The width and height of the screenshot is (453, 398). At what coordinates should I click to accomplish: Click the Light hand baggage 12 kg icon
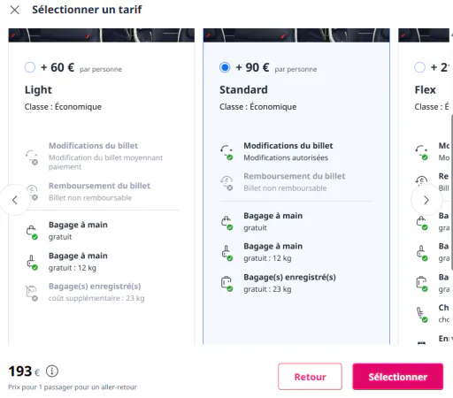pyautogui.click(x=31, y=263)
